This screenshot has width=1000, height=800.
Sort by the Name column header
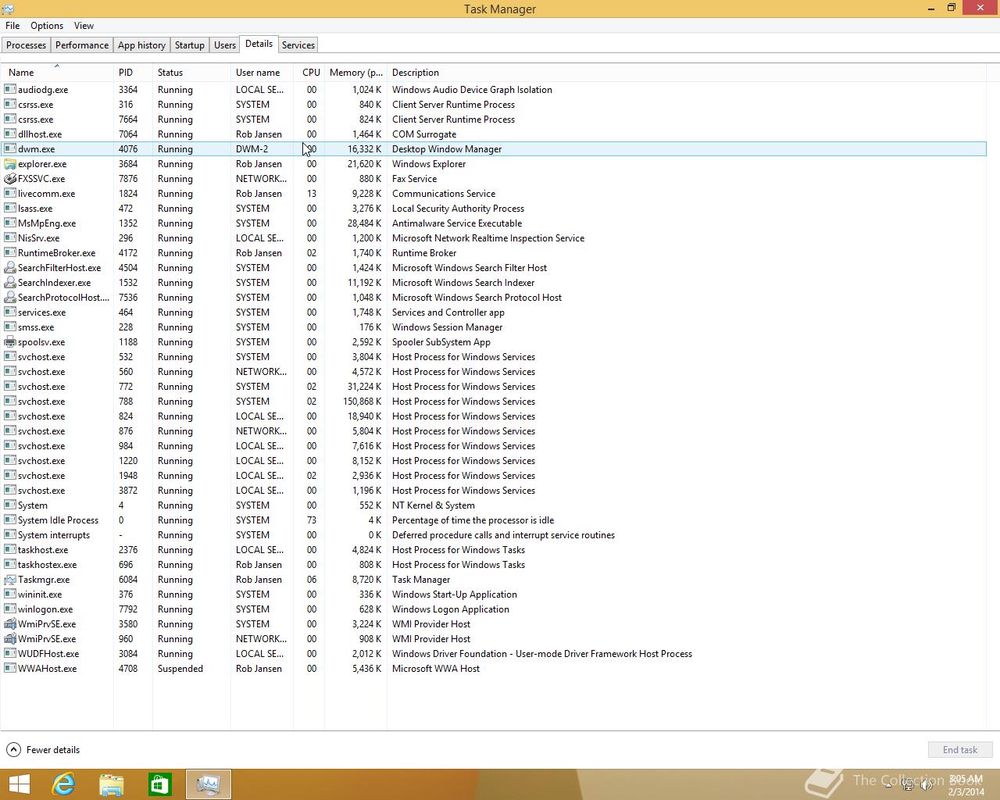click(56, 73)
